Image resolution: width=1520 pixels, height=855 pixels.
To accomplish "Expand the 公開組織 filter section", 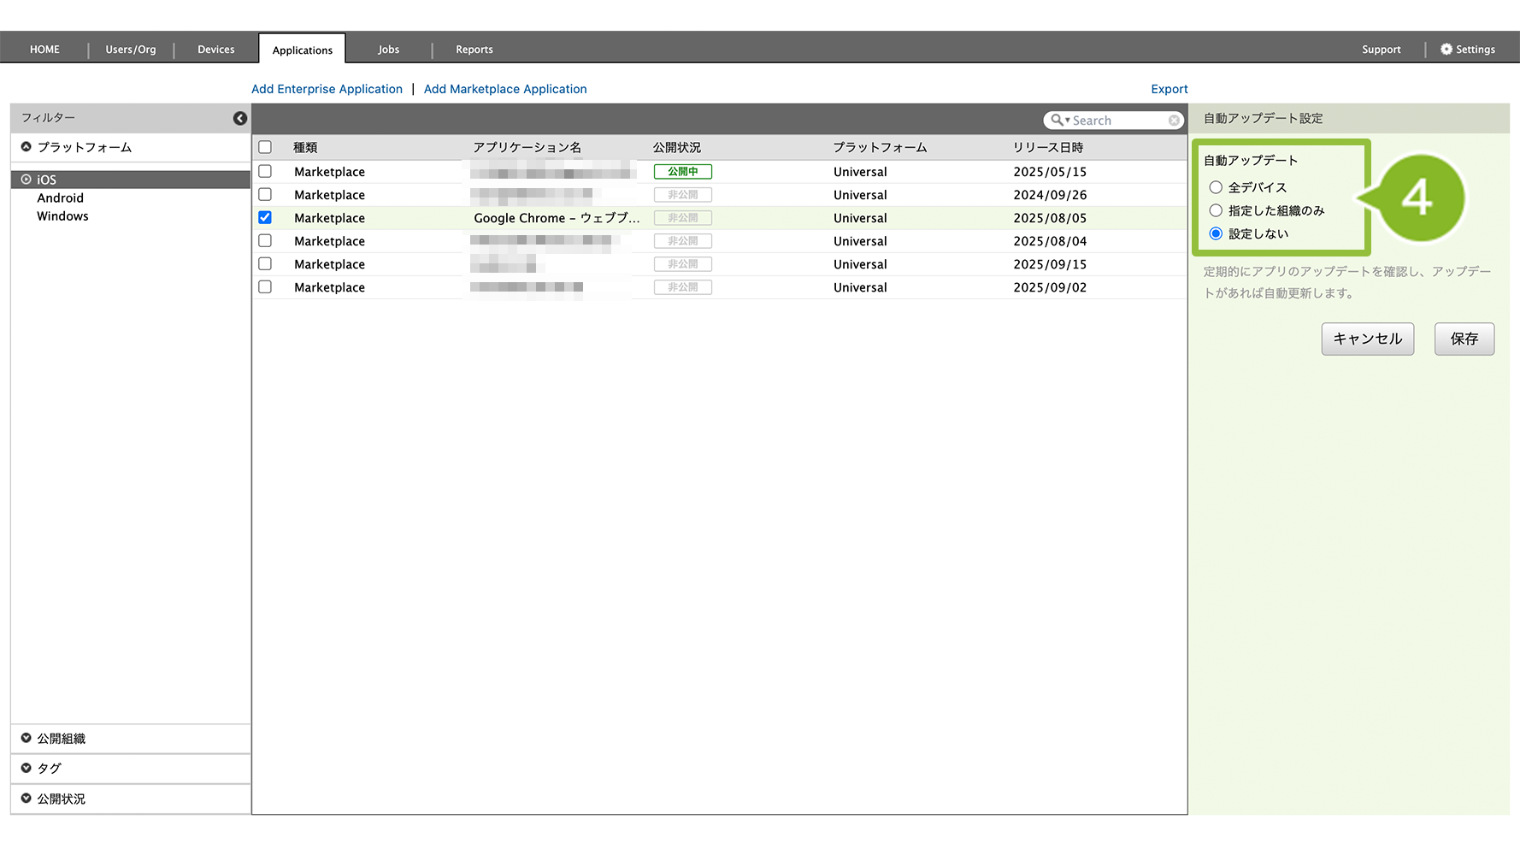I will (27, 738).
